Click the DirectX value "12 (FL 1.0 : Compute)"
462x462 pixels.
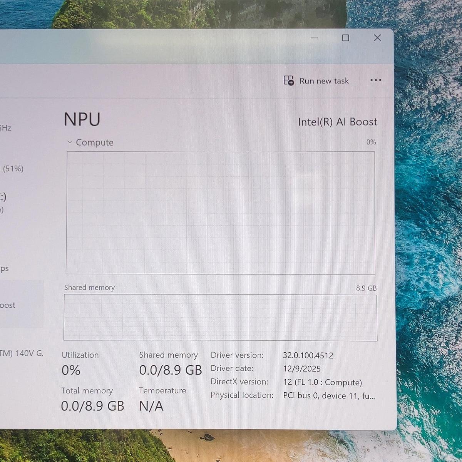323,382
